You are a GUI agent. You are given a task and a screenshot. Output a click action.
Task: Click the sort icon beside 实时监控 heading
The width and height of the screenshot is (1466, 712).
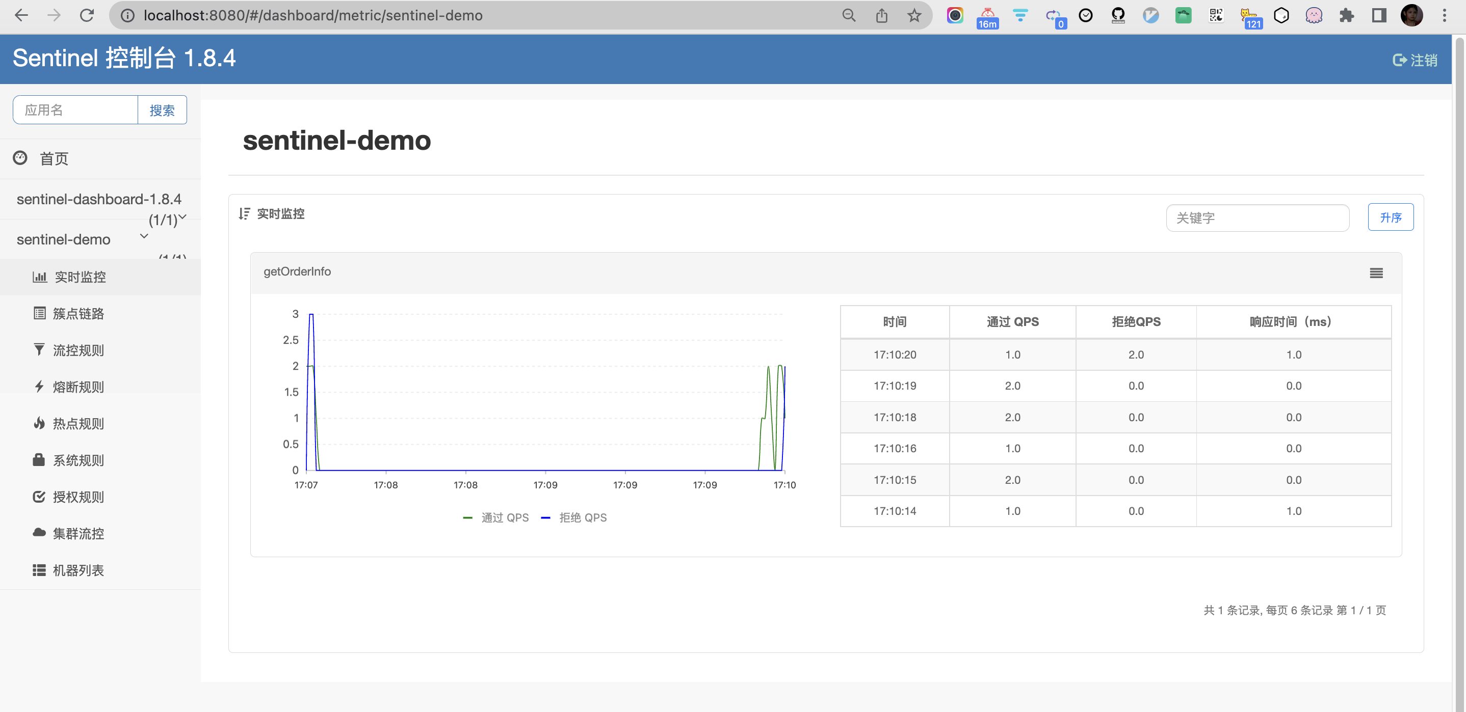(x=244, y=214)
